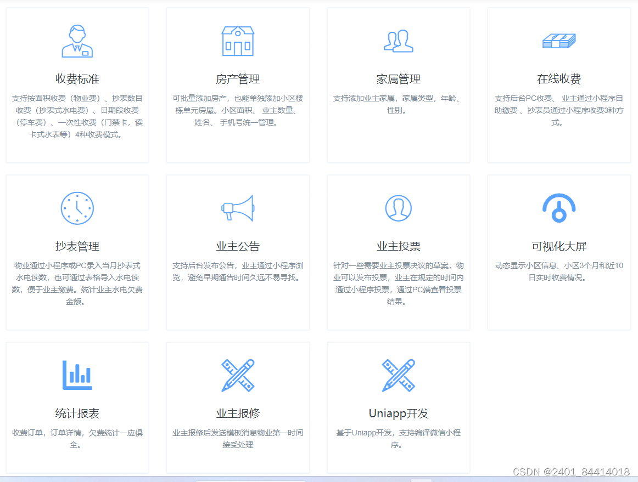Click the 在线收费 money stack icon
Viewport: 638px width, 482px height.
(559, 40)
